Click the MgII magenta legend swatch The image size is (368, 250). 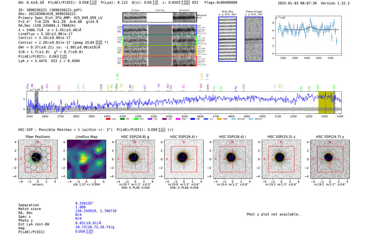(178, 119)
